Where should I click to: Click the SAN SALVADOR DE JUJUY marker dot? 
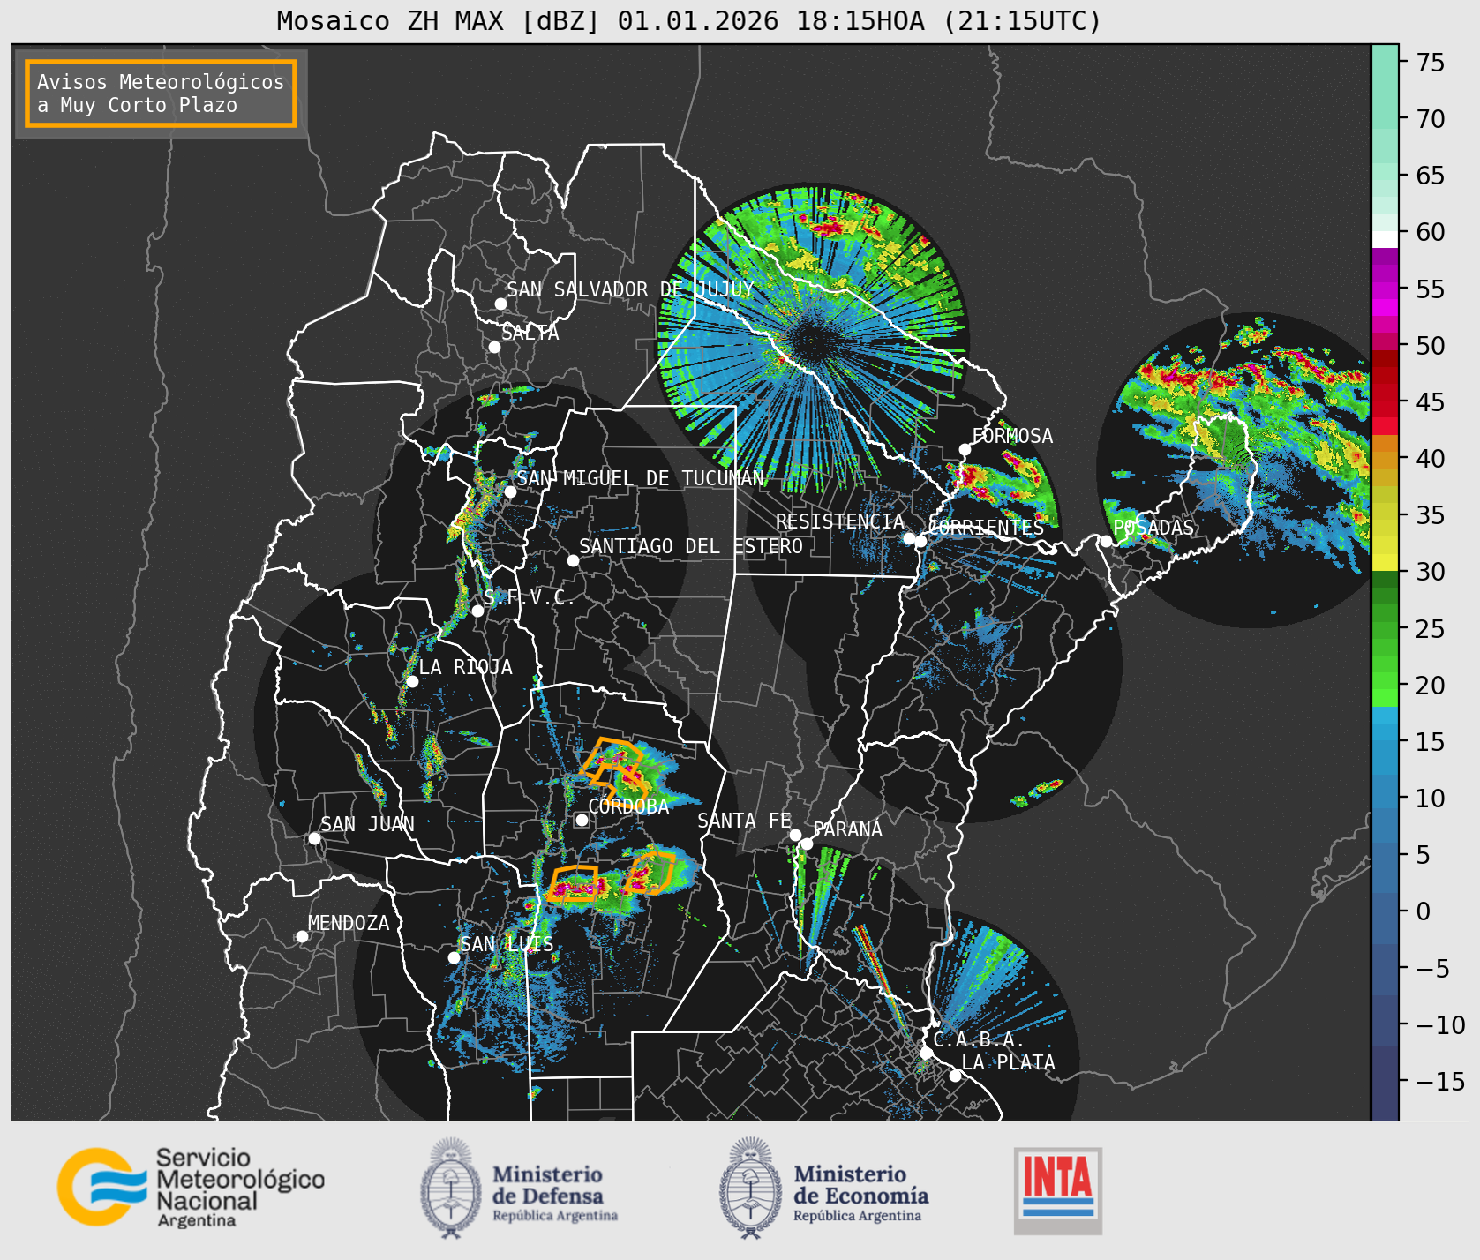500,304
